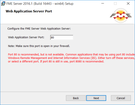Click empty gray area below the warning
This screenshot has height=105, width=135.
click(x=67, y=77)
